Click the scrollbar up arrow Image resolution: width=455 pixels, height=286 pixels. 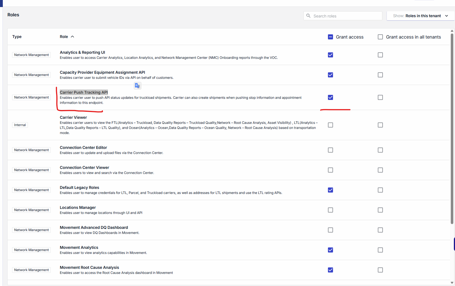tap(452, 31)
